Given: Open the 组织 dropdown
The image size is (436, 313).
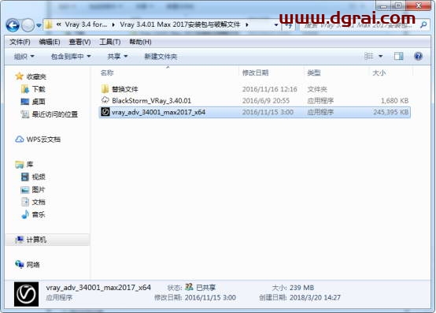Looking at the screenshot, I should pyautogui.click(x=24, y=57).
